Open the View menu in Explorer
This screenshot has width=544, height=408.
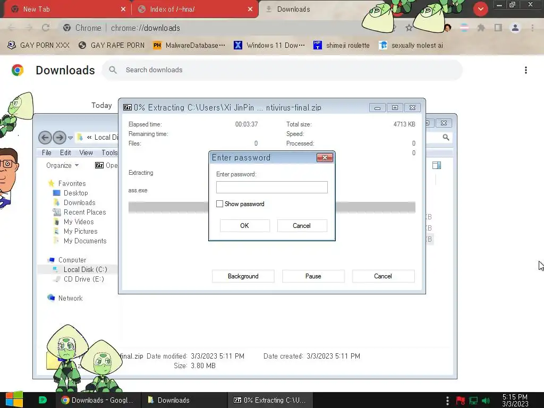(86, 152)
